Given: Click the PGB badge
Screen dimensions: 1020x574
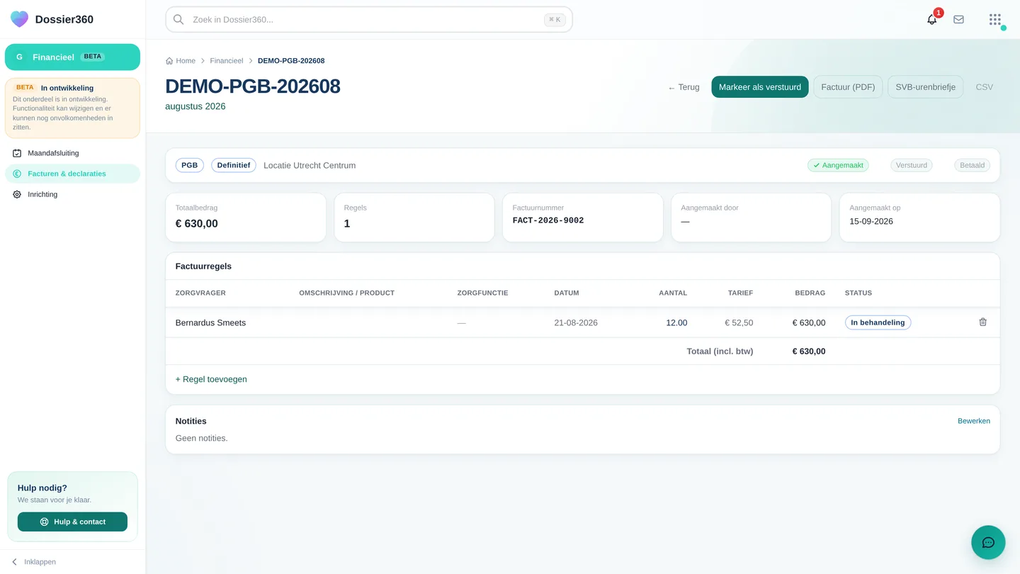Looking at the screenshot, I should click(x=190, y=165).
